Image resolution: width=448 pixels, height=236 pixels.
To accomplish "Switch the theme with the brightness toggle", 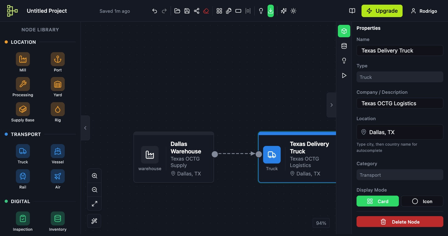I will tap(293, 11).
